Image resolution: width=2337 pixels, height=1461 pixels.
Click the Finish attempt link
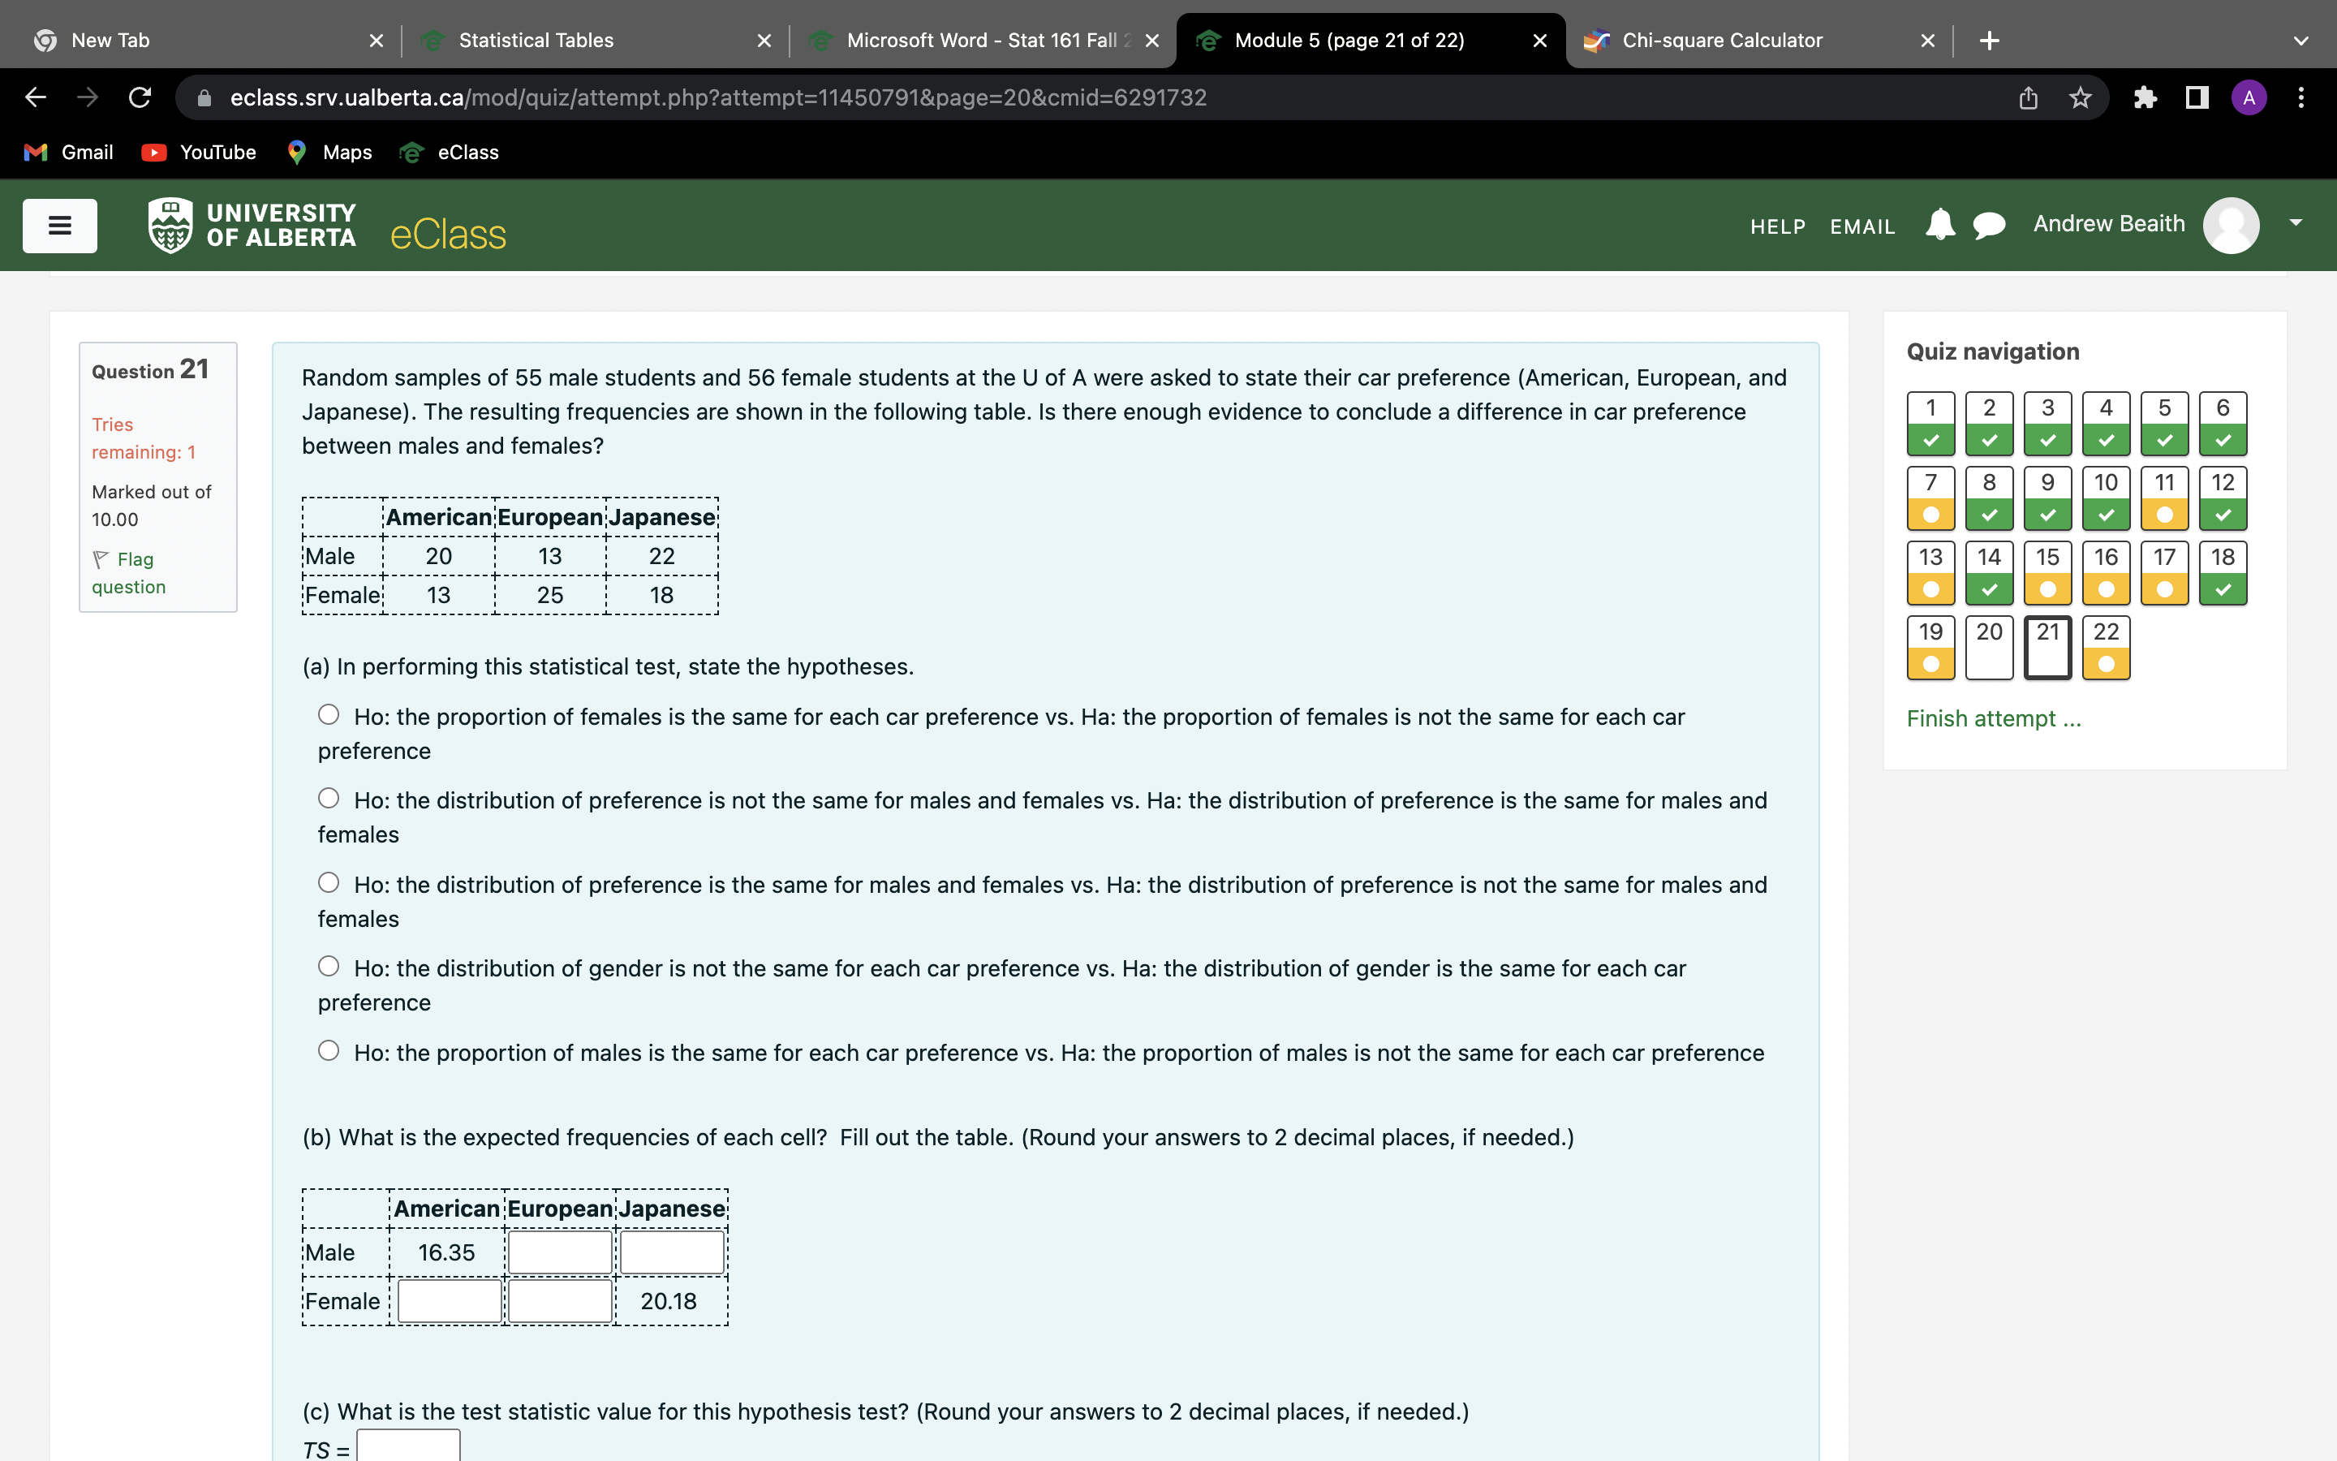click(x=1993, y=718)
